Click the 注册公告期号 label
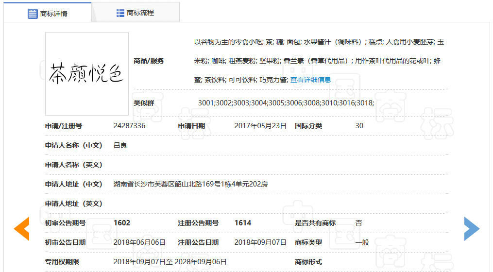The height and width of the screenshot is (272, 493). pyautogui.click(x=198, y=223)
